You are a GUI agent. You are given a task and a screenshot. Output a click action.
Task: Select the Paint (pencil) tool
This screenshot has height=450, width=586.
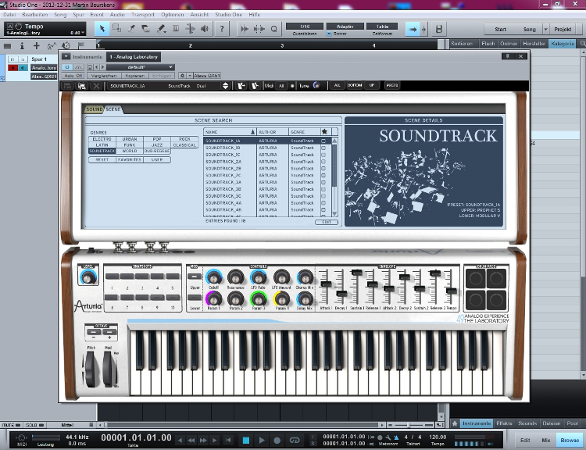(x=161, y=29)
